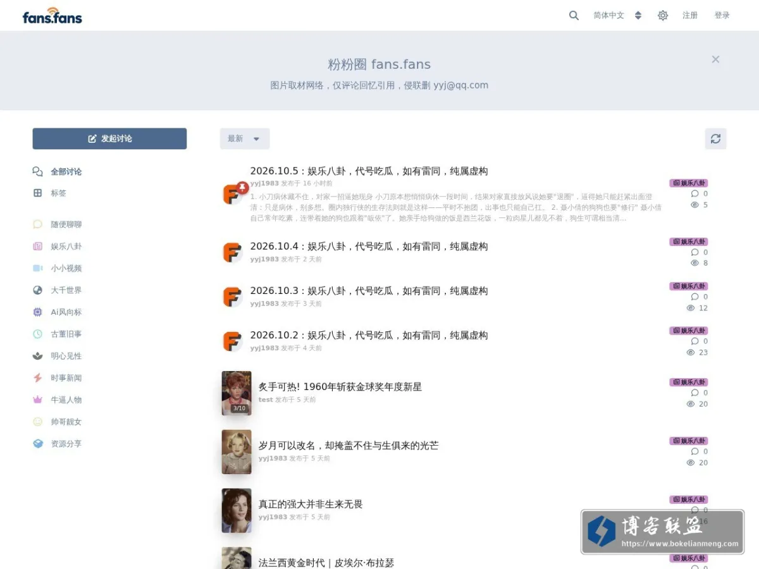Click the 注册 link
759x569 pixels.
point(690,15)
